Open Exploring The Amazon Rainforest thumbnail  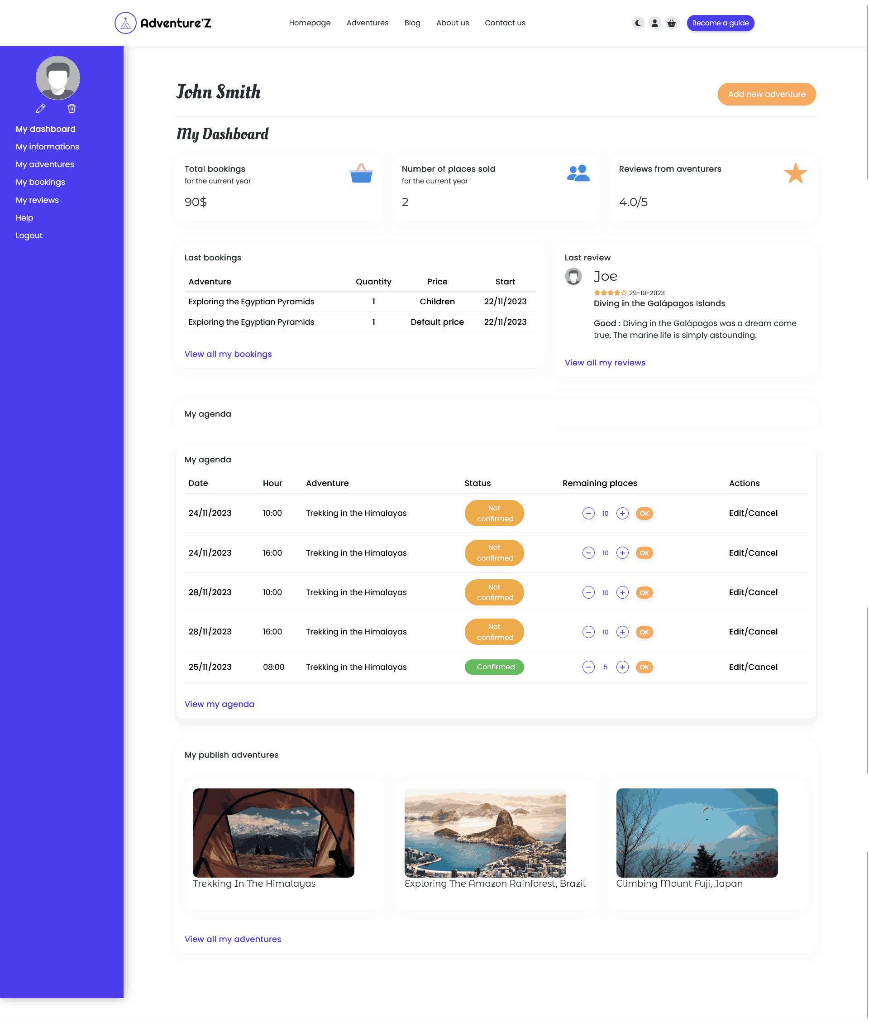[485, 833]
